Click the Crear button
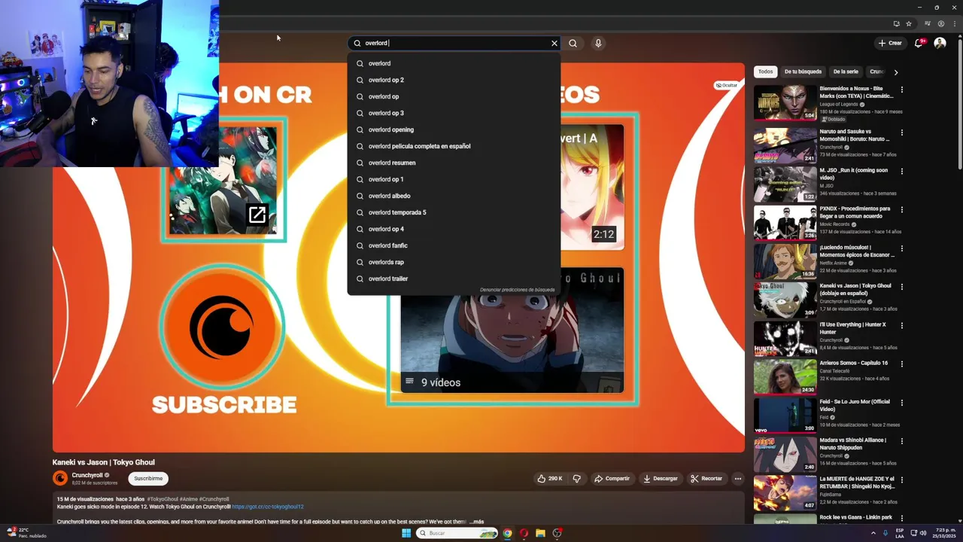 point(890,43)
